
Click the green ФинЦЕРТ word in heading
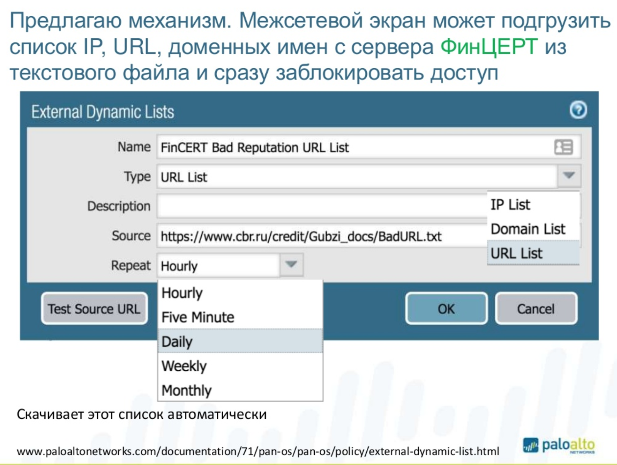click(x=489, y=47)
